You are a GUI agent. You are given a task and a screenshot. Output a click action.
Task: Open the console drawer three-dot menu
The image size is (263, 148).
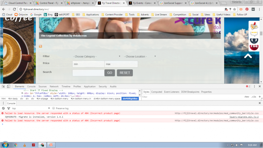(3, 103)
